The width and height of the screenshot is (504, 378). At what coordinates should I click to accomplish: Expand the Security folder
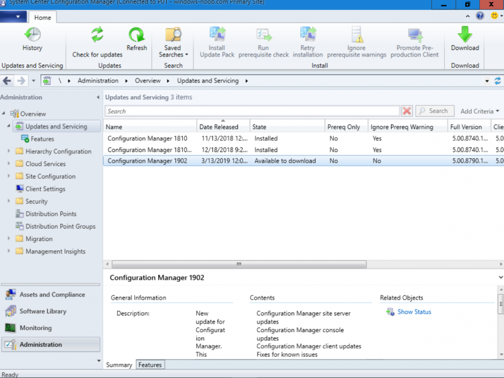point(9,201)
